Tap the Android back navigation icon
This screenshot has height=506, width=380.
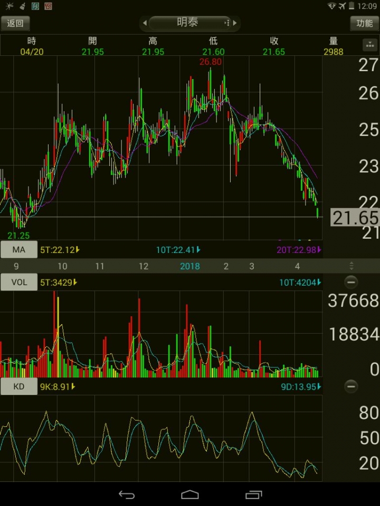point(126,494)
